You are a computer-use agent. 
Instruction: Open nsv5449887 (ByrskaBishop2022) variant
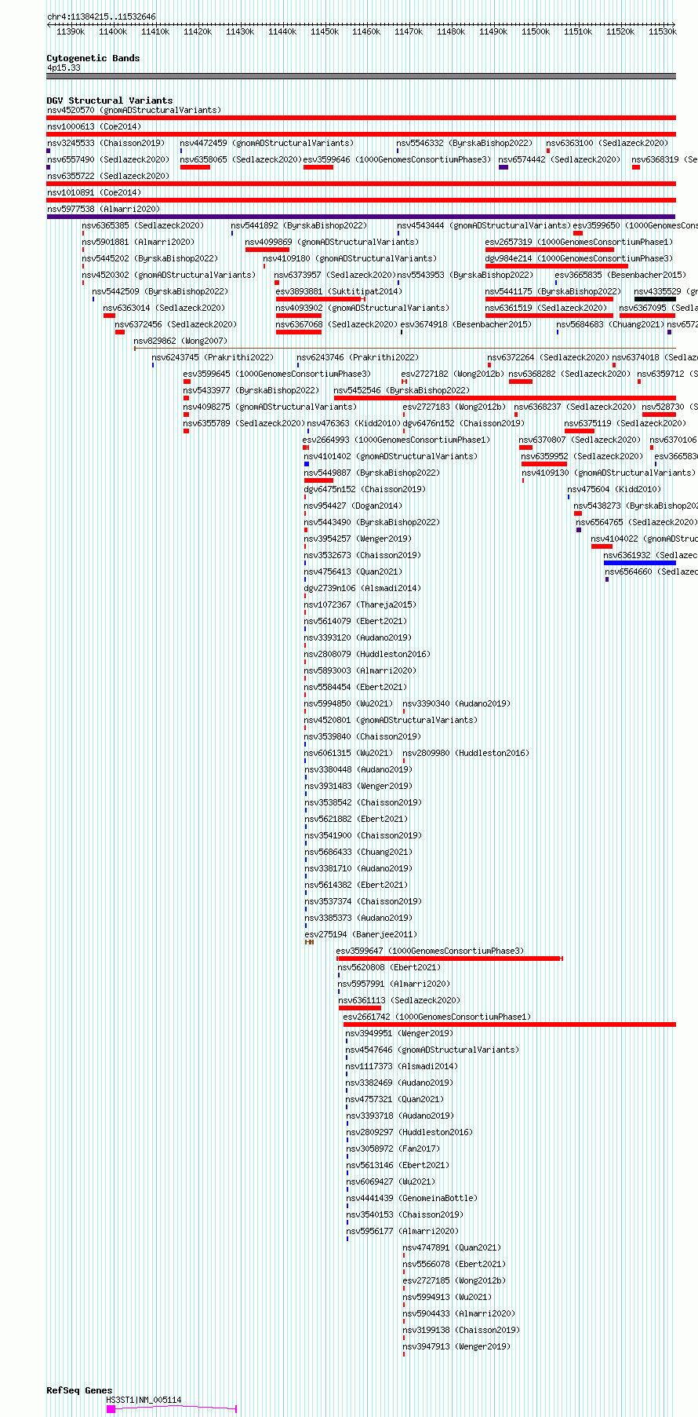pos(373,473)
